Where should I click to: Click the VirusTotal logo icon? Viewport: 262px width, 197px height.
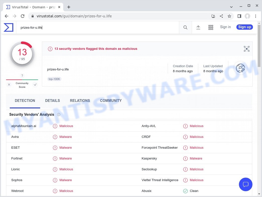click(x=9, y=27)
